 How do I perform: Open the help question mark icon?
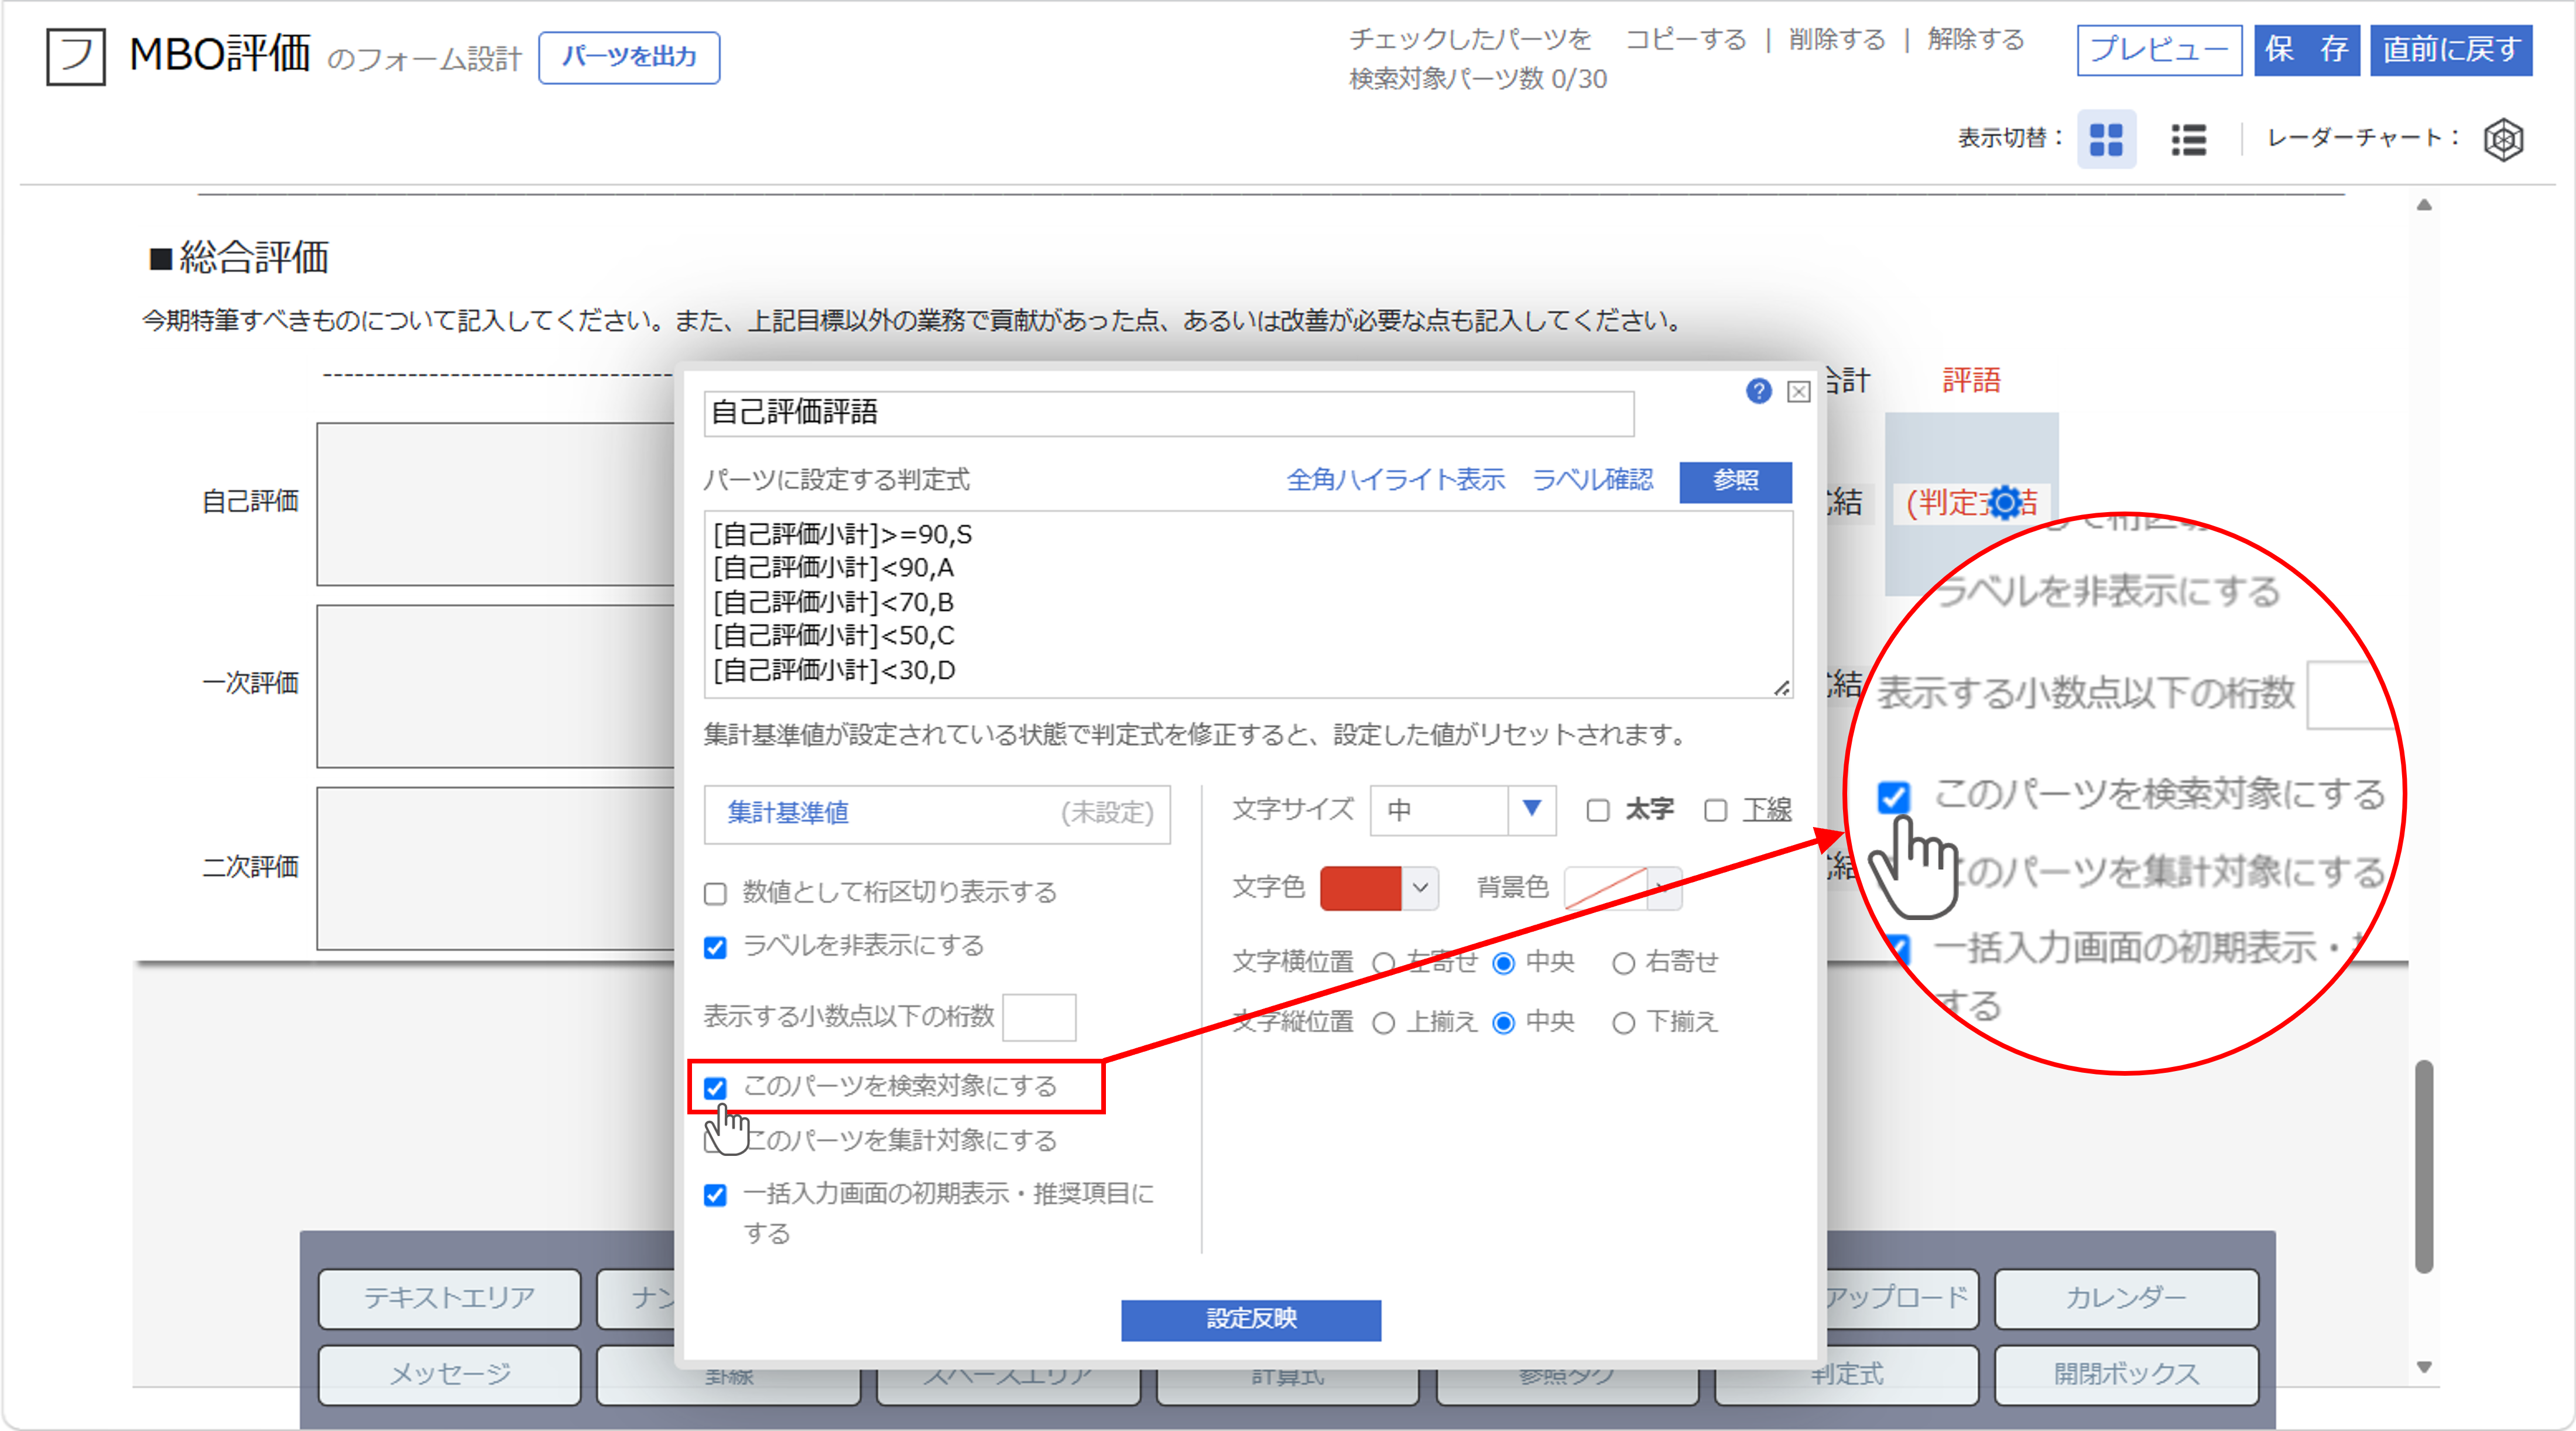pyautogui.click(x=1758, y=391)
